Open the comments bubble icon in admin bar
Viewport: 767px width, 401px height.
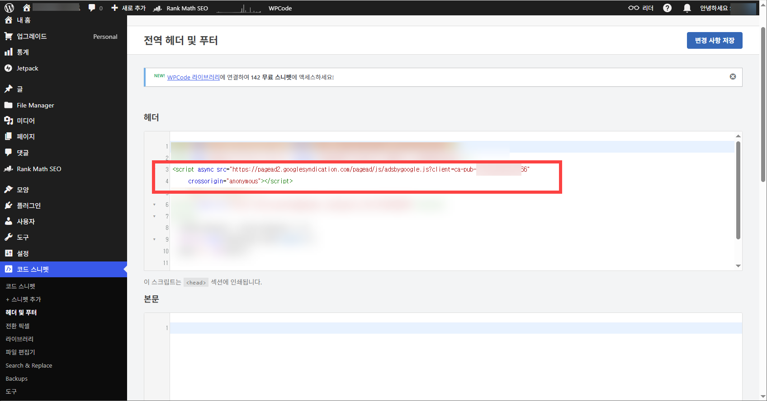(92, 8)
